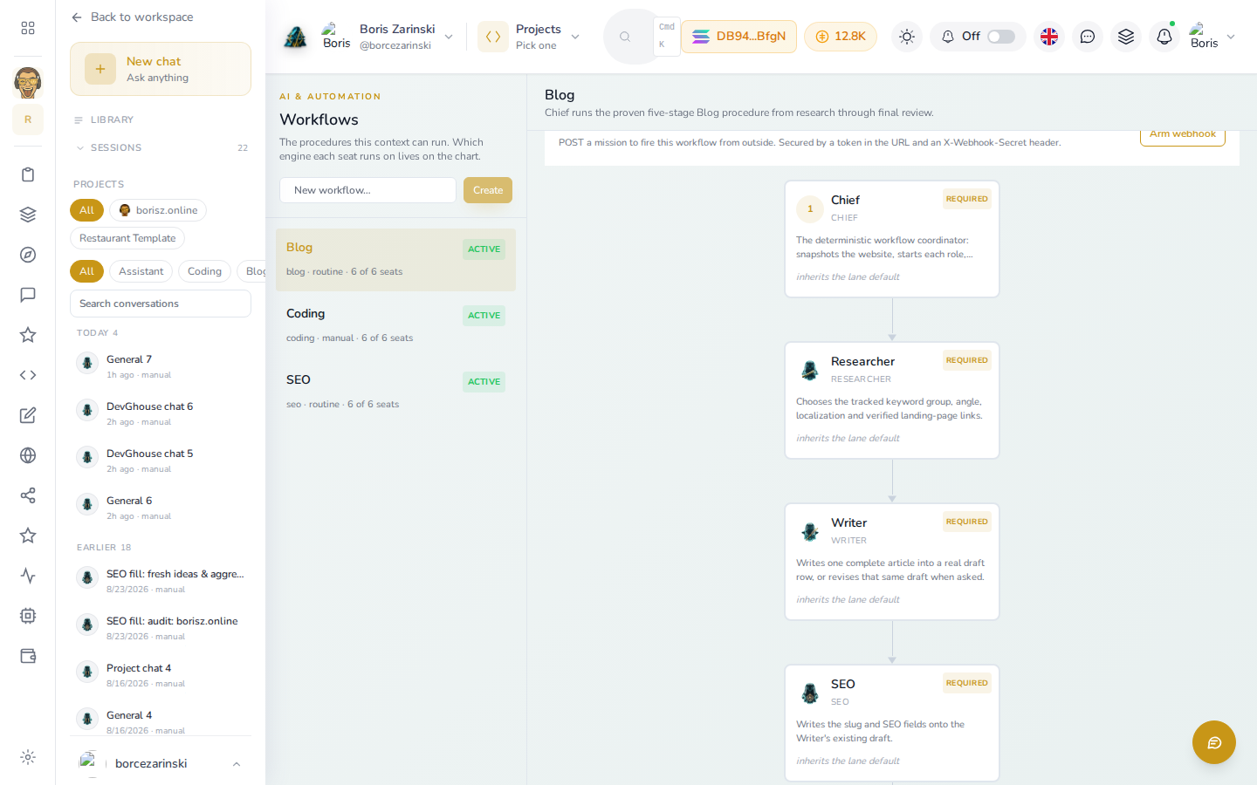Click the floating chat support button
This screenshot has width=1257, height=785.
pos(1214,742)
